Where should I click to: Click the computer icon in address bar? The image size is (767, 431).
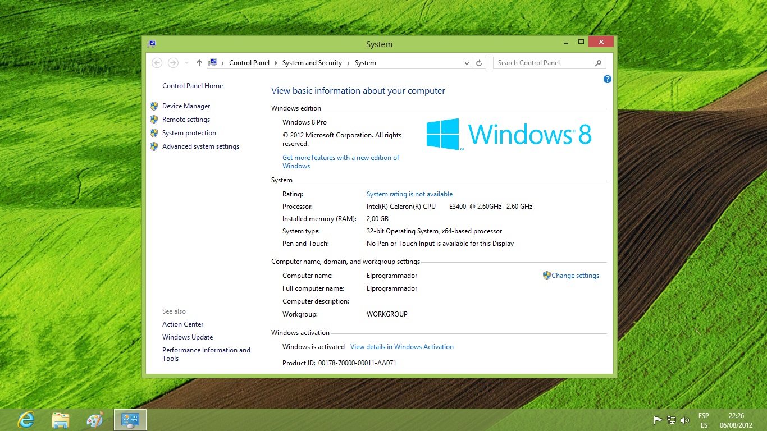[213, 63]
